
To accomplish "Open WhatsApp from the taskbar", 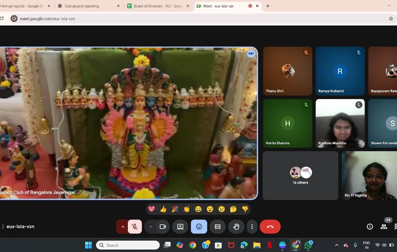I will [309, 245].
